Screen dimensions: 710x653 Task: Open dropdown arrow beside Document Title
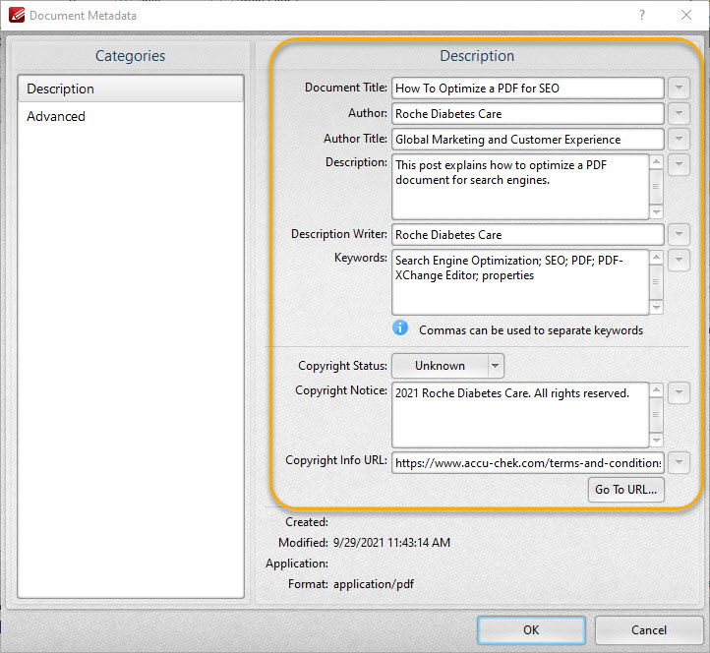pyautogui.click(x=679, y=88)
